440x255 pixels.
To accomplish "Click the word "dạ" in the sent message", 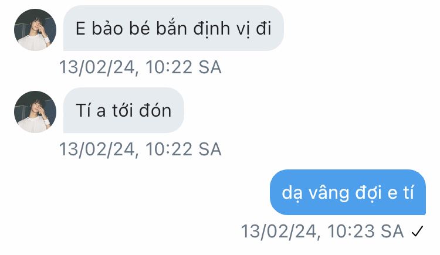I will pos(292,193).
